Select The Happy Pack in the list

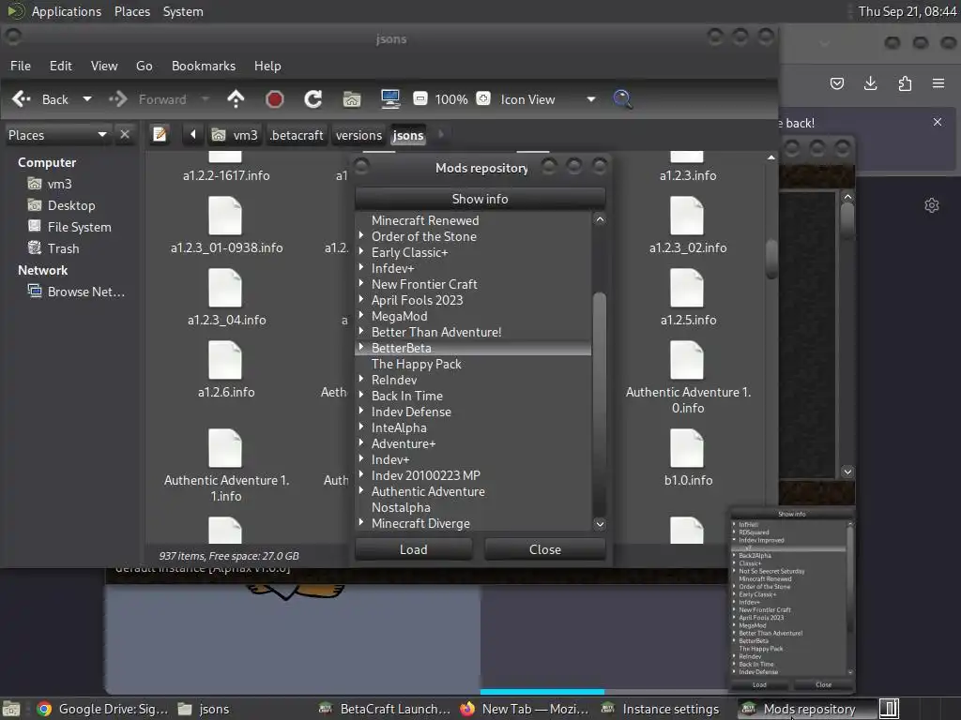pyautogui.click(x=416, y=364)
